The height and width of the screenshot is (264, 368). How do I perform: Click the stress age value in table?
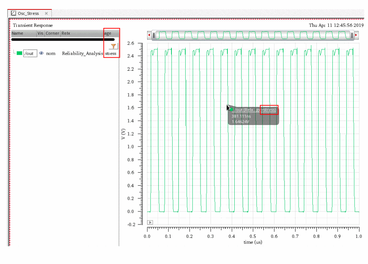pos(111,54)
